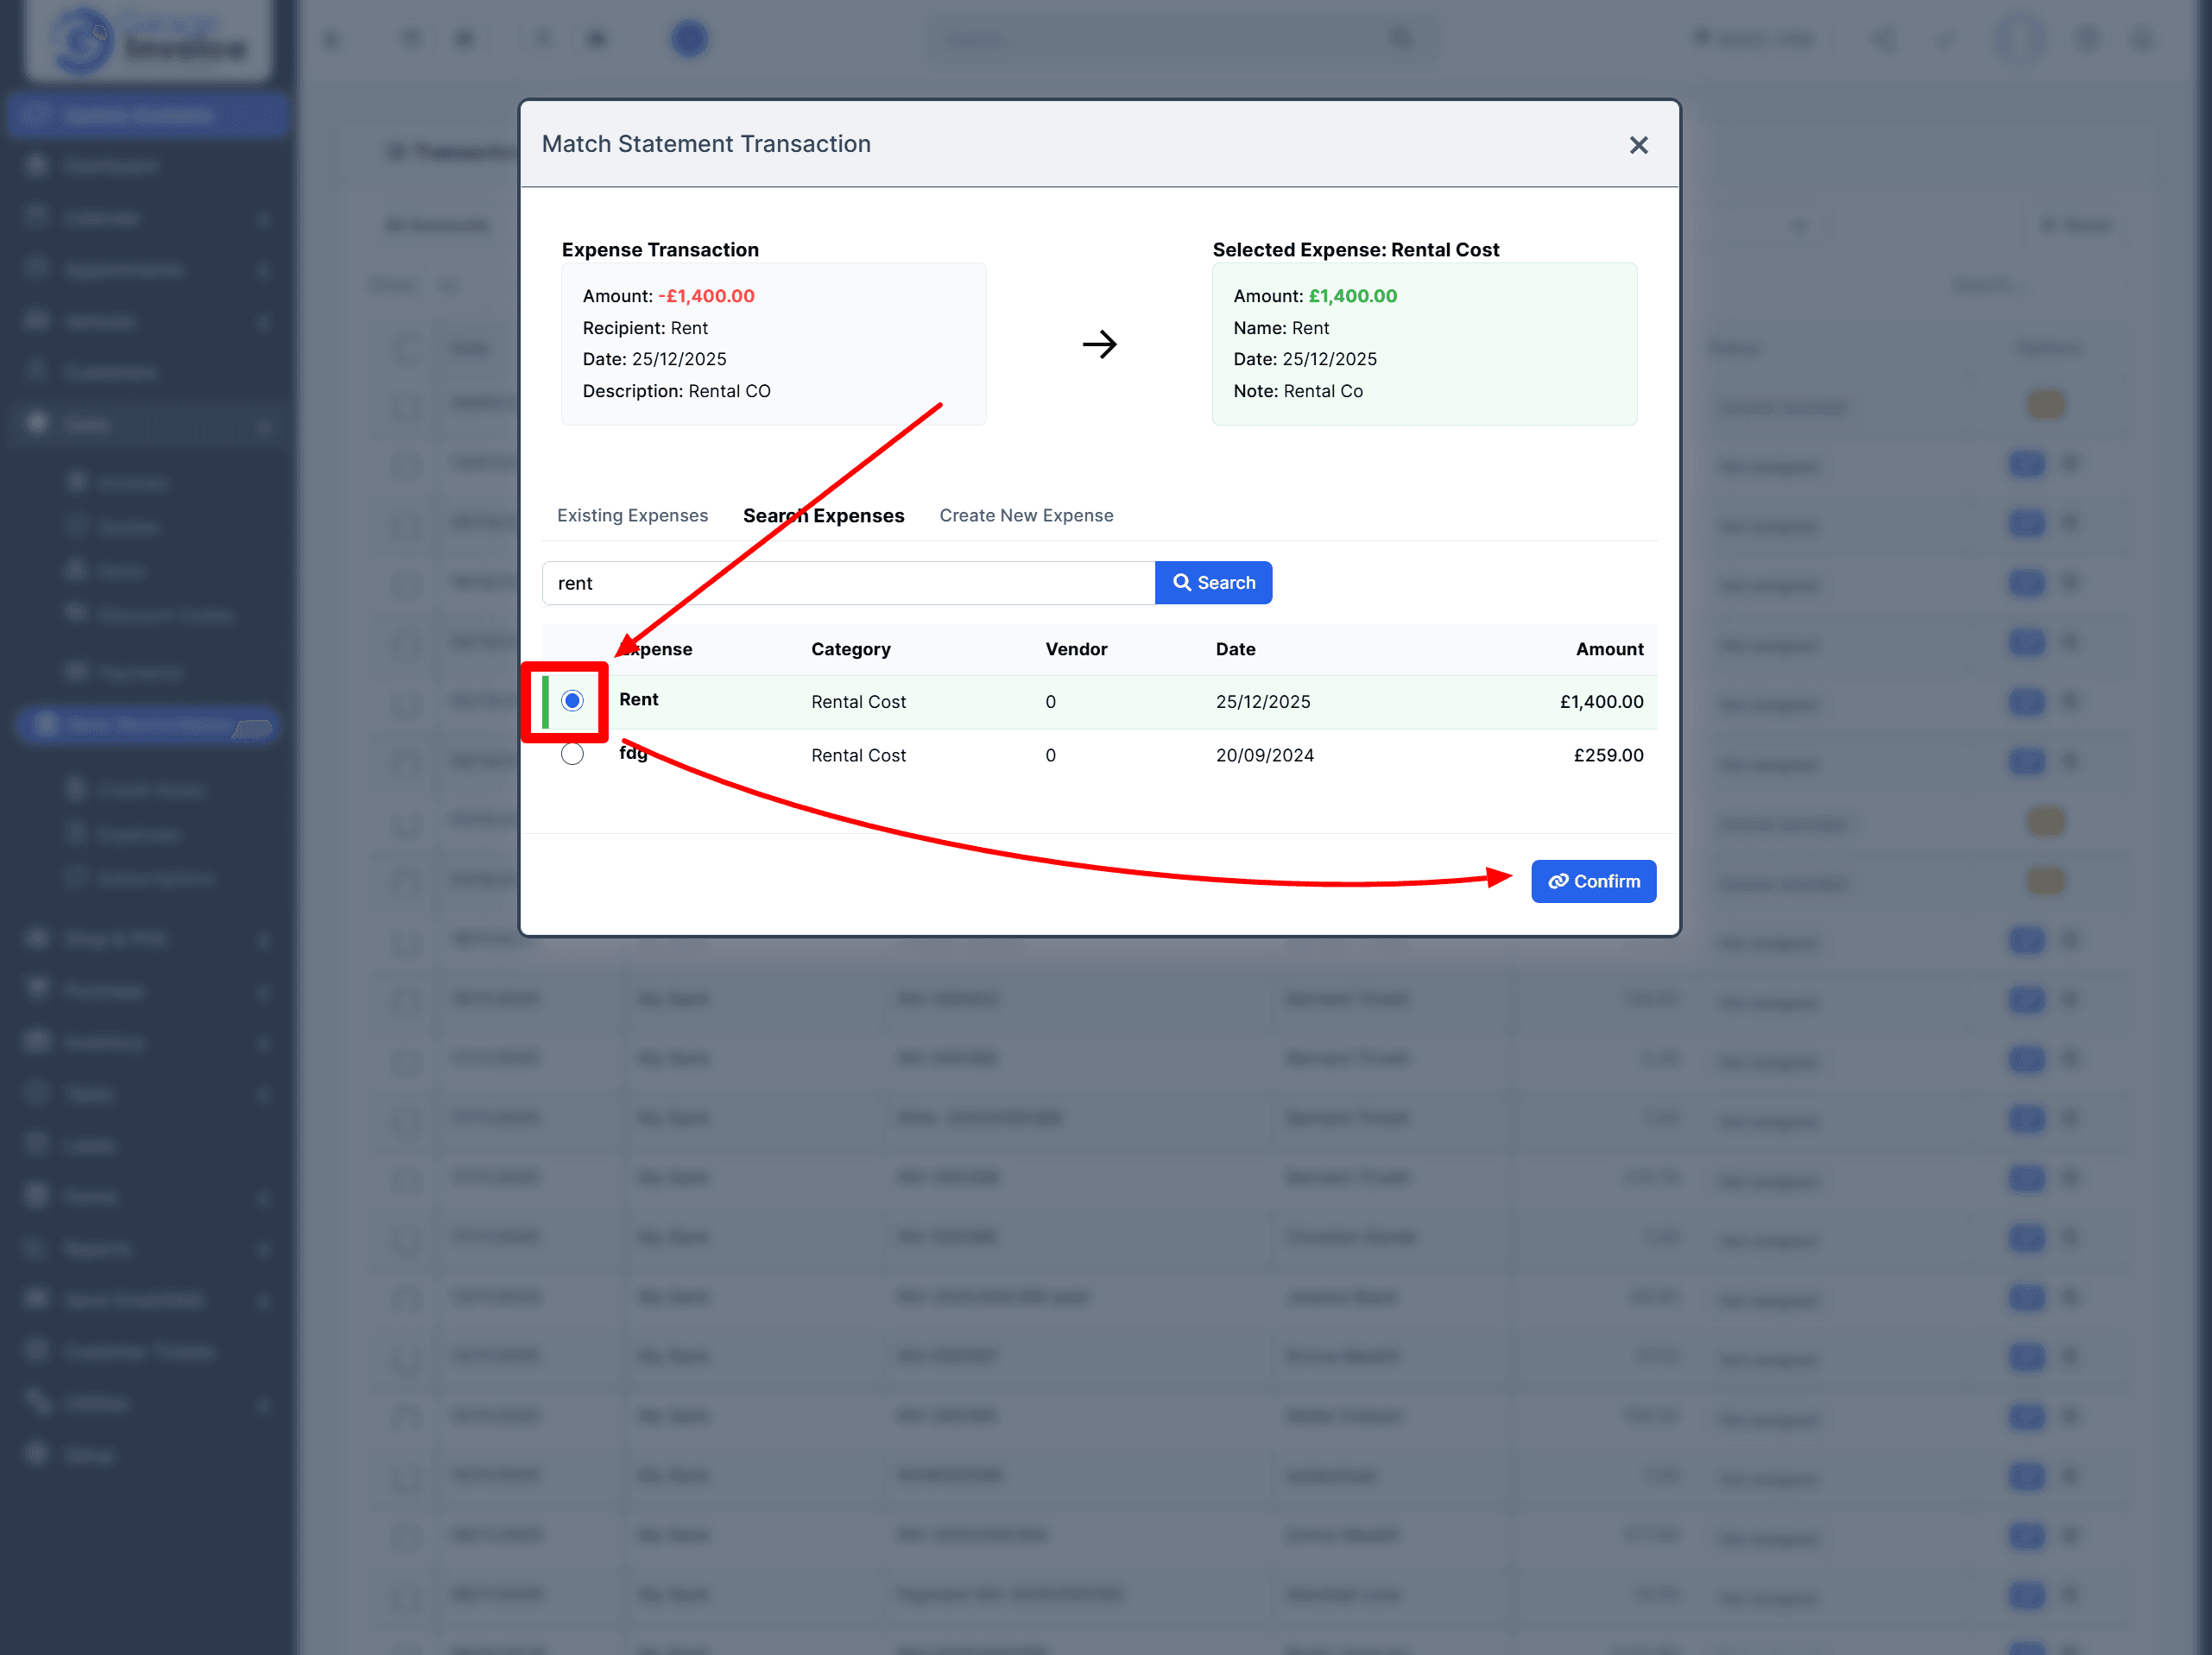Expand the Shop & POS menu chevron

(x=264, y=939)
